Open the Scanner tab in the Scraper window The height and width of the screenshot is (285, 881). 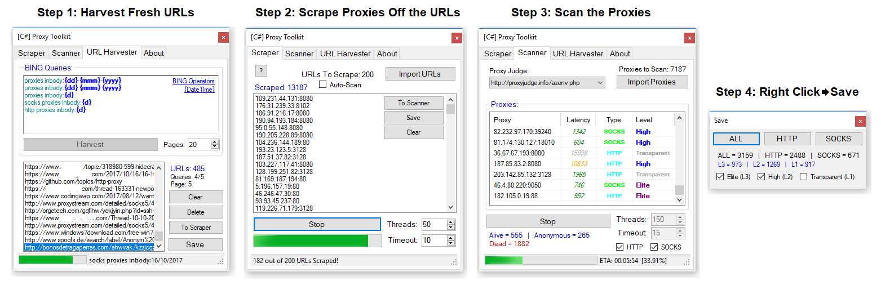(299, 54)
